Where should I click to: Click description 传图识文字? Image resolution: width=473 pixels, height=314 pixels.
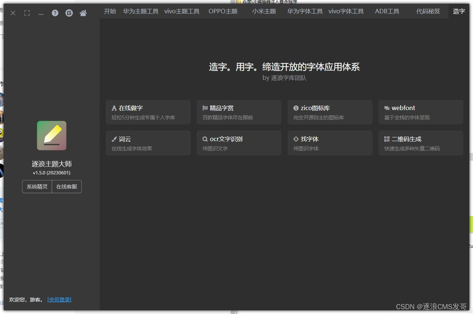tap(215, 149)
